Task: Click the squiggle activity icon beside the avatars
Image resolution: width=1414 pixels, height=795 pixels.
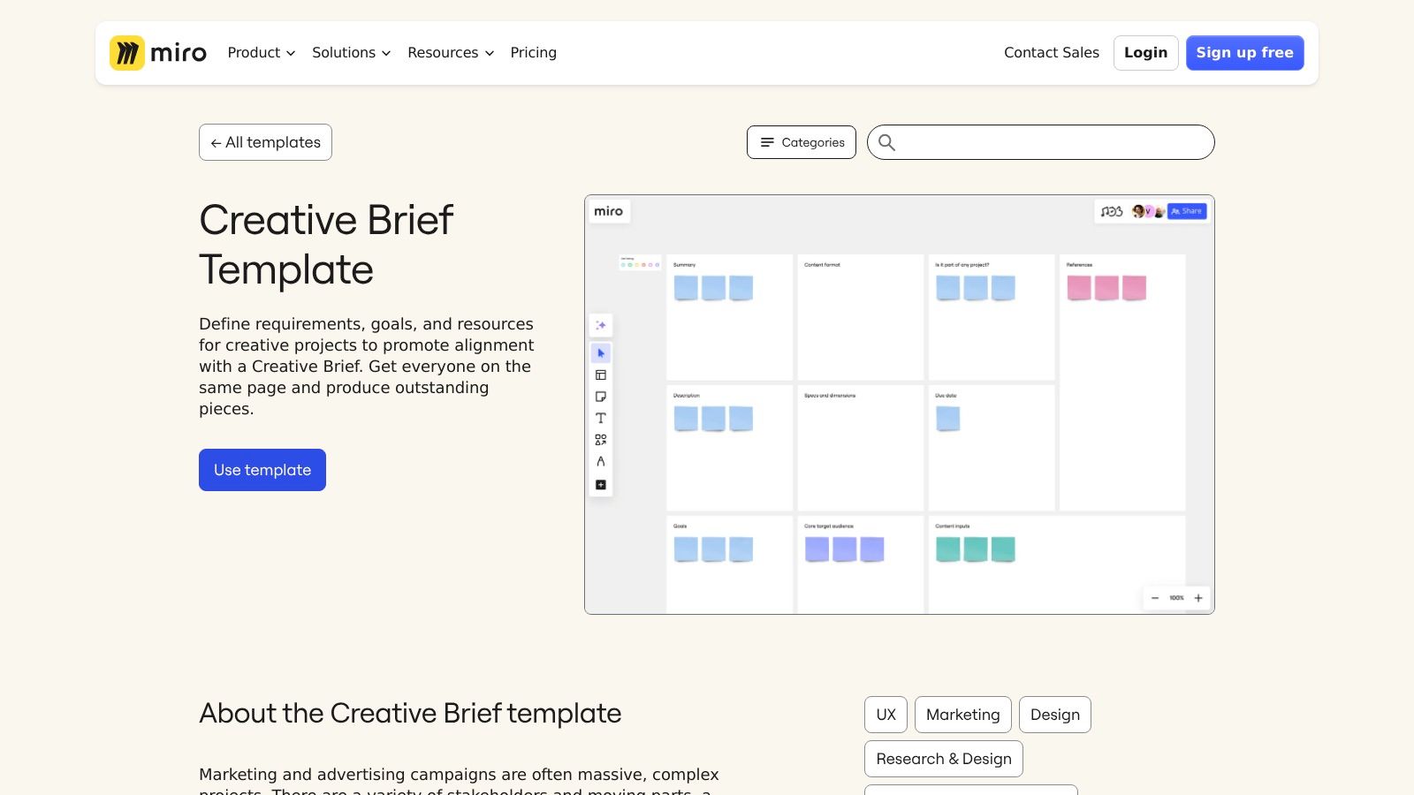Action: pyautogui.click(x=1112, y=211)
